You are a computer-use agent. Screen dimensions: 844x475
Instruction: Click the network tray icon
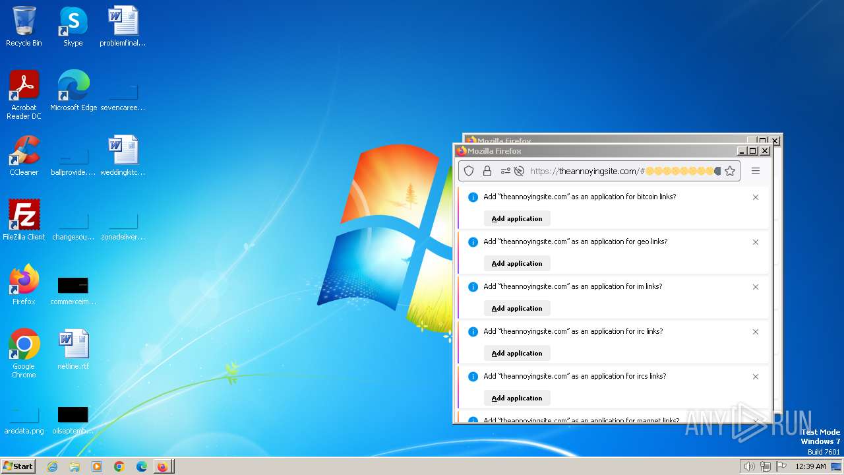click(x=766, y=466)
